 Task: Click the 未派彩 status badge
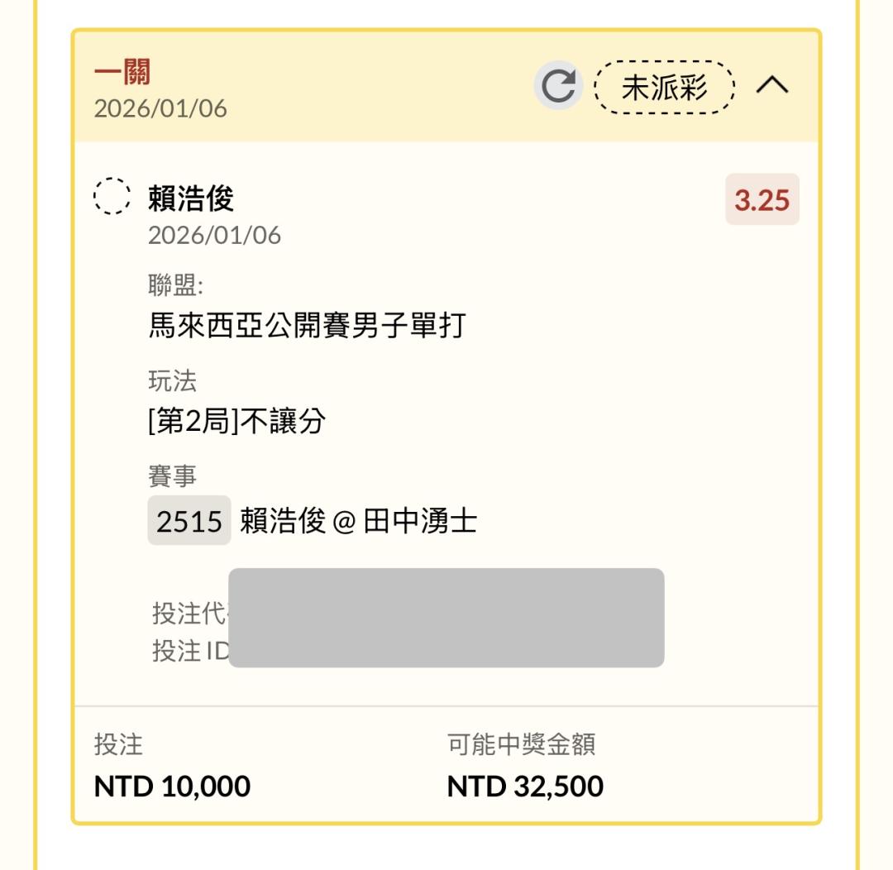click(664, 88)
